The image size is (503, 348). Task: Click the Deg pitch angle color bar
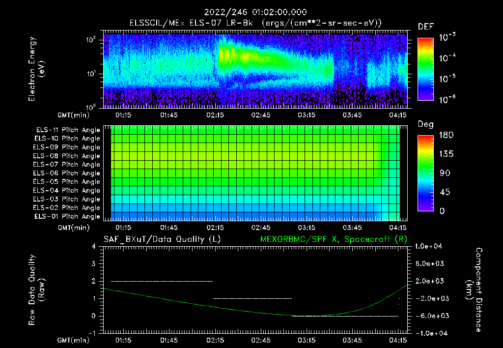point(425,173)
